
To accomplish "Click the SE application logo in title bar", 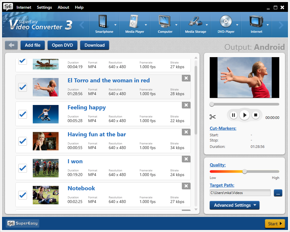I will 8,7.
